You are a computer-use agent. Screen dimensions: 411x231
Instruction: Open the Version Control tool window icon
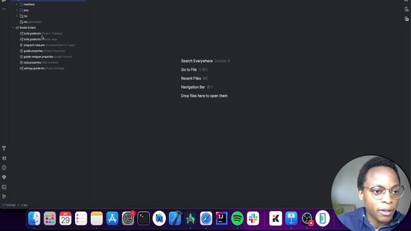(4, 196)
